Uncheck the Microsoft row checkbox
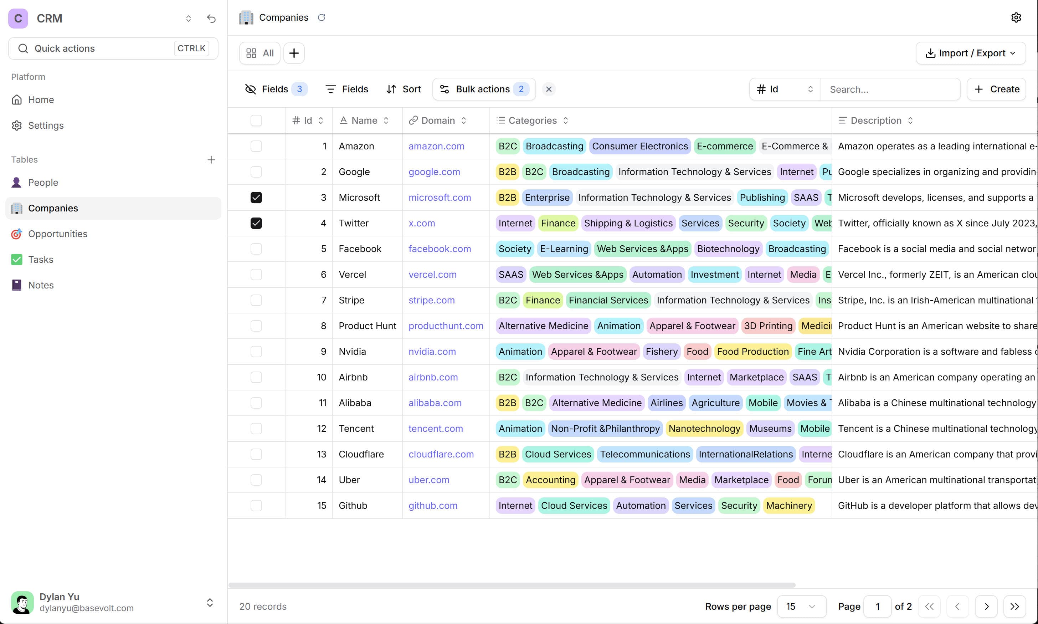 click(x=256, y=198)
